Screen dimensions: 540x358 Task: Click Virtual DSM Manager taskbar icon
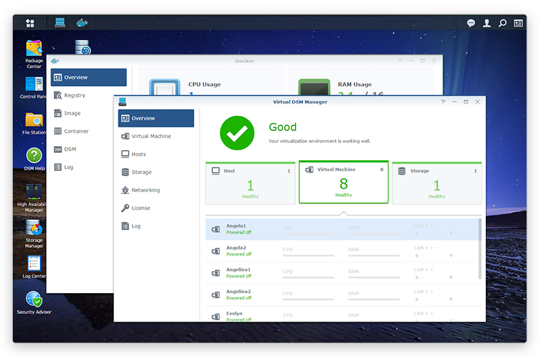click(60, 23)
